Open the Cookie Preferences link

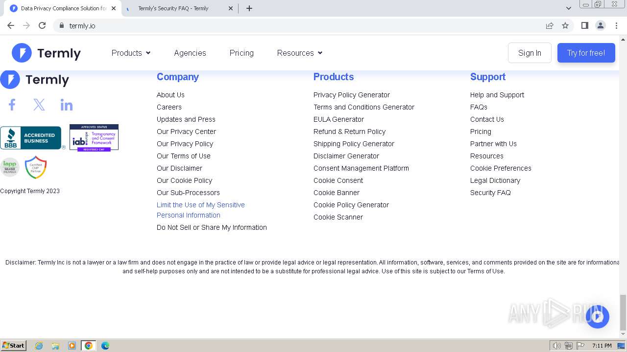point(501,168)
